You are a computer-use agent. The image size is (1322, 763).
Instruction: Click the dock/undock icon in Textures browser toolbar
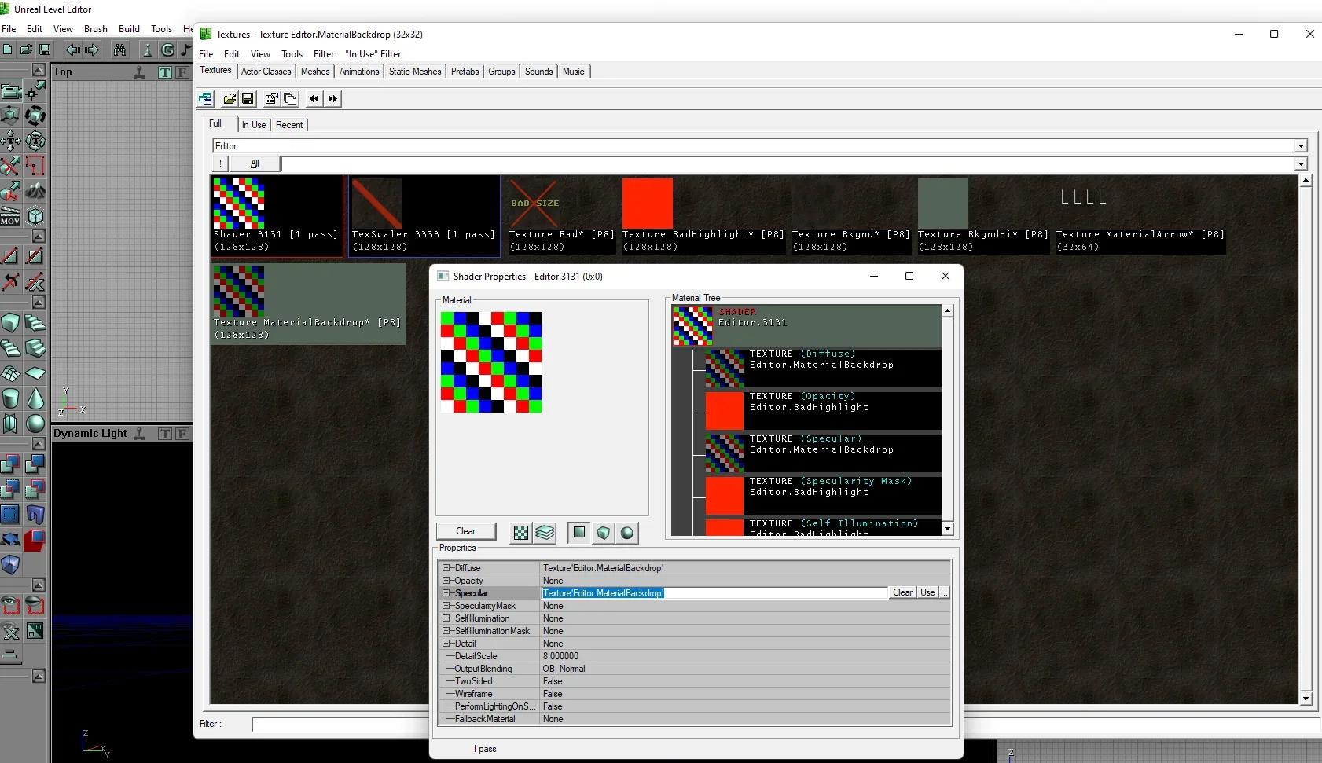click(x=205, y=98)
